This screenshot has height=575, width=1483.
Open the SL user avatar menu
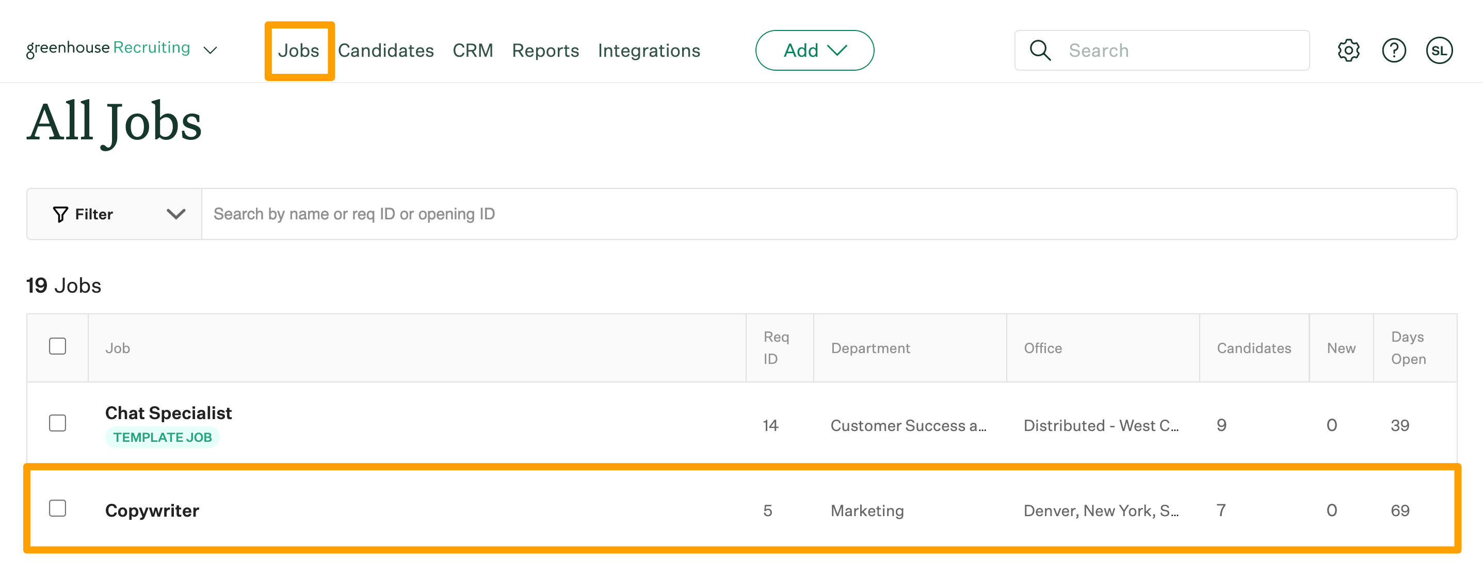pyautogui.click(x=1439, y=51)
